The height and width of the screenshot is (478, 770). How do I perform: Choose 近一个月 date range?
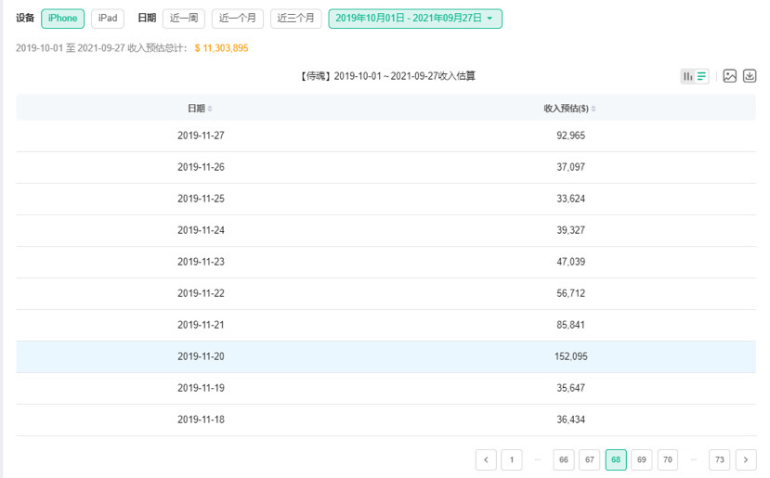pos(238,19)
